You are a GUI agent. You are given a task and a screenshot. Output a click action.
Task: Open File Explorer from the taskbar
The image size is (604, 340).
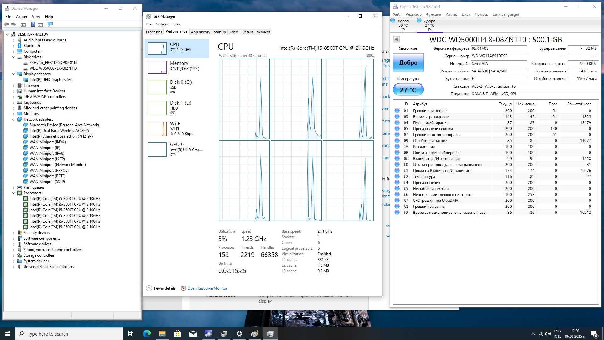pyautogui.click(x=162, y=334)
